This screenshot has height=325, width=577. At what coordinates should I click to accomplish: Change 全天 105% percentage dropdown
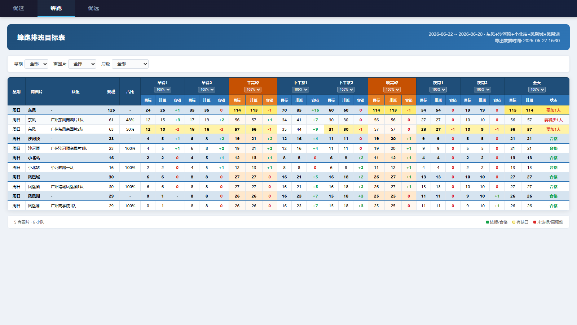(537, 90)
